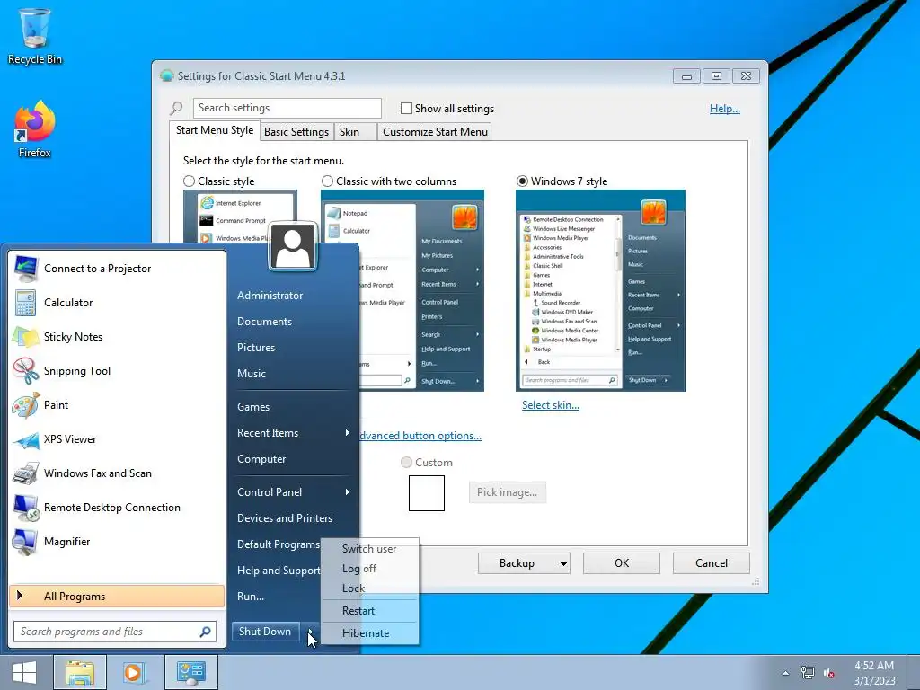Click the Pick image button
Viewport: 920px width, 690px height.
click(507, 492)
